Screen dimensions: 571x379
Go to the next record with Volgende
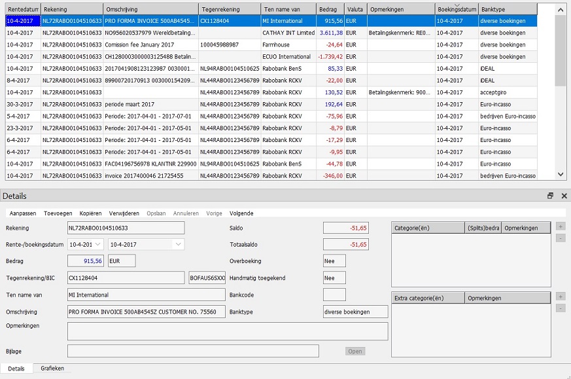pos(241,213)
